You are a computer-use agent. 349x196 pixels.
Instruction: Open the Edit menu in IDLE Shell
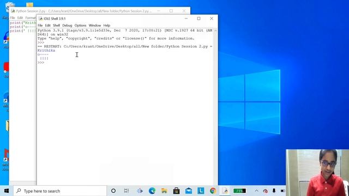pyautogui.click(x=47, y=26)
